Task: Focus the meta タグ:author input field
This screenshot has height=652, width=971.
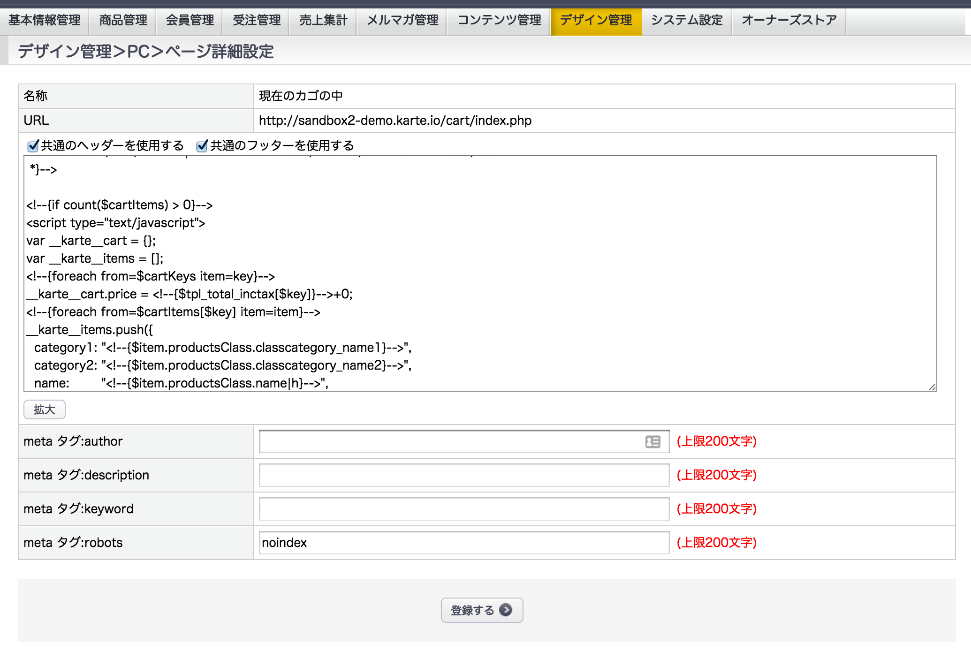Action: coord(464,441)
